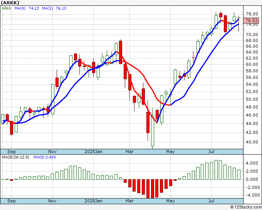
Task: Click the 66.00 price axis label
Action: 252,46
